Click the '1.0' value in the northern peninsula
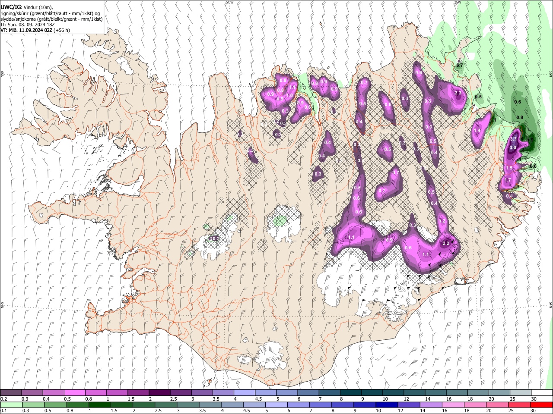553x414 pixels. pyautogui.click(x=289, y=96)
